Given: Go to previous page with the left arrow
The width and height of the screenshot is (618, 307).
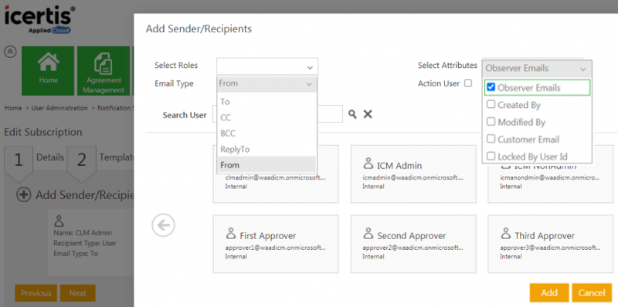Looking at the screenshot, I should (163, 225).
